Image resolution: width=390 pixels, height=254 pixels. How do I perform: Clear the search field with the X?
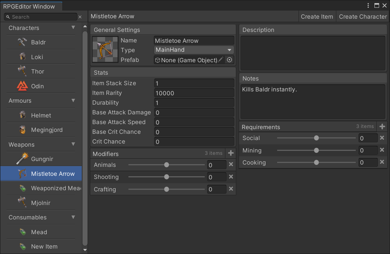click(x=80, y=17)
